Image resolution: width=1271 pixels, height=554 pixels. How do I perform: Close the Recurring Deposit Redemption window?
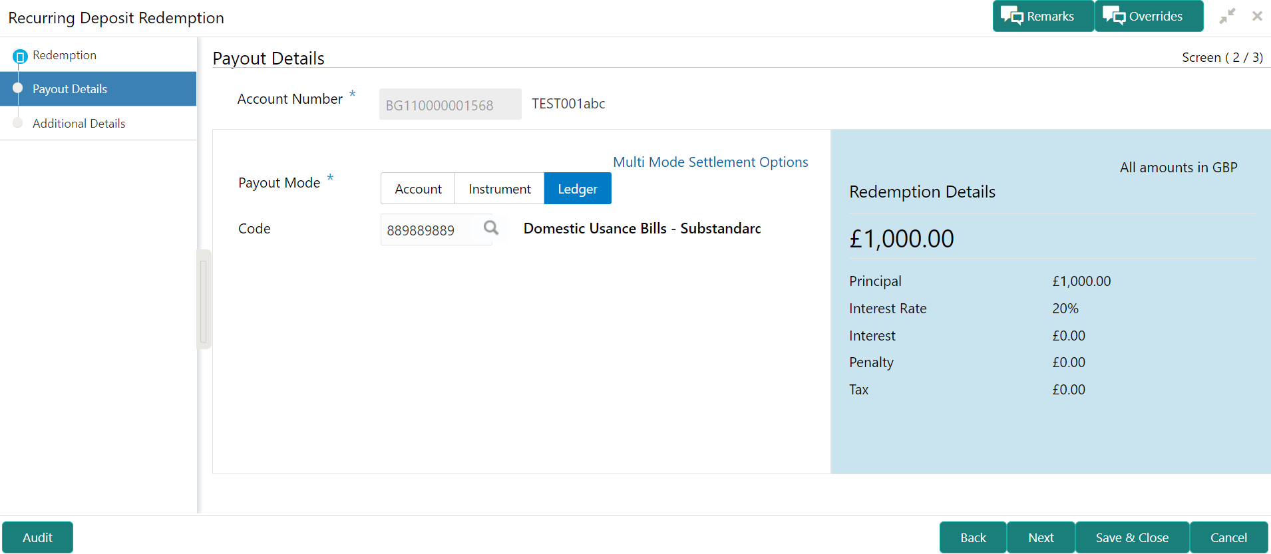(x=1256, y=16)
